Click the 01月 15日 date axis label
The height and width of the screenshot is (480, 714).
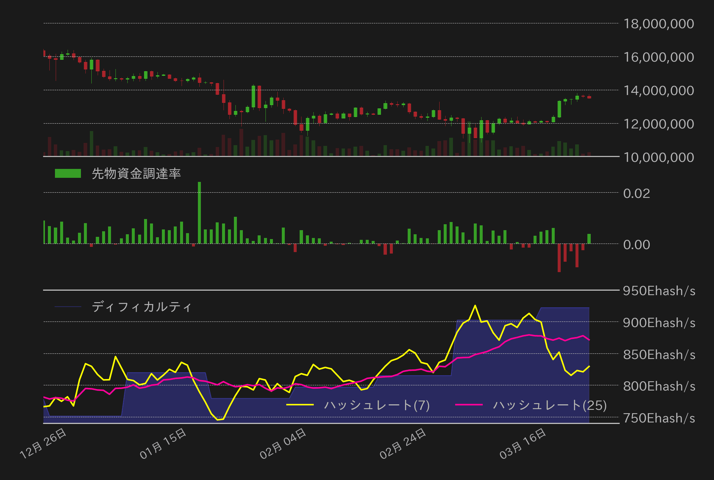click(163, 443)
